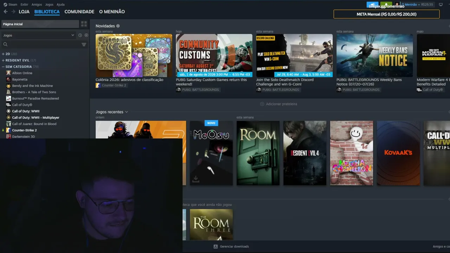This screenshot has width=450, height=253.
Task: Open the O Meninão account dropdown
Action: pos(411,5)
